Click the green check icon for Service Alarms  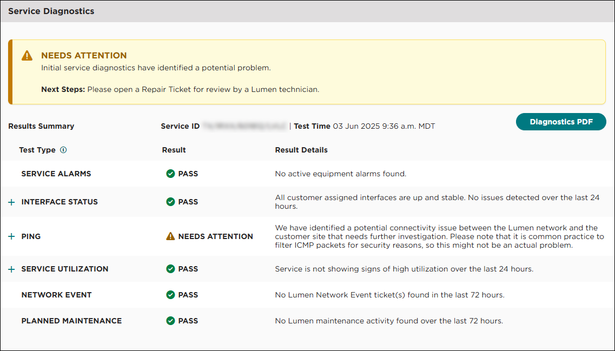coord(170,174)
